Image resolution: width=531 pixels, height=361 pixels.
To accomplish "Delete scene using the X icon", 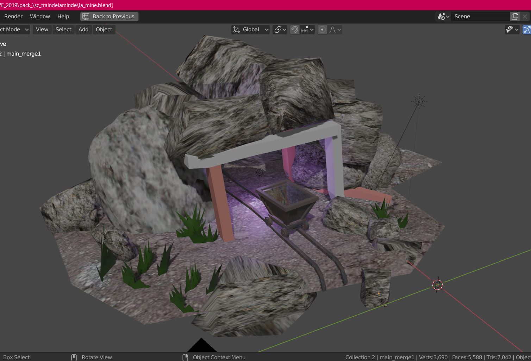I will (x=525, y=17).
